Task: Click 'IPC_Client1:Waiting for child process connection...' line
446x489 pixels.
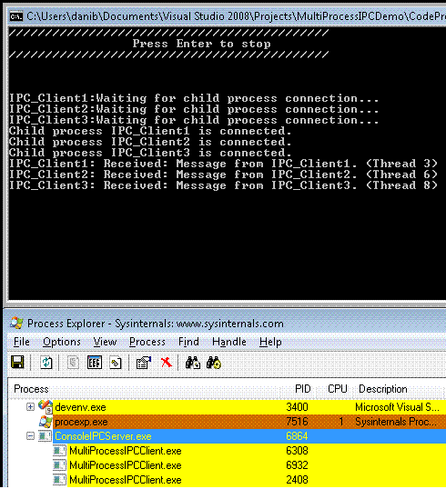Action: [x=194, y=98]
